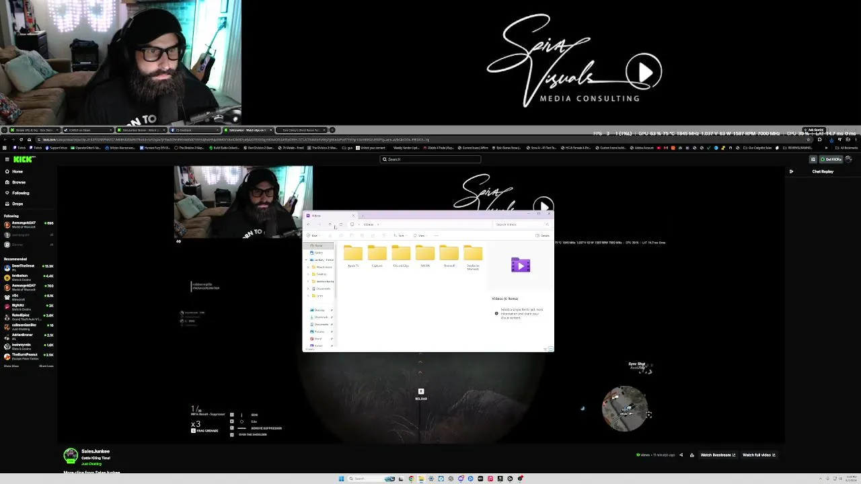
Task: Click the Kick search field
Action: 430,159
